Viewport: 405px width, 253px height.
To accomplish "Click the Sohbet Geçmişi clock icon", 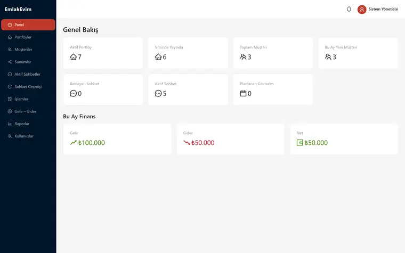I will pyautogui.click(x=10, y=87).
